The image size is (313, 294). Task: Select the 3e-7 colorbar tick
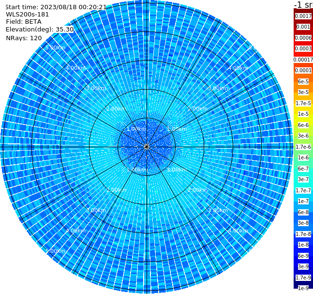pos(303,179)
